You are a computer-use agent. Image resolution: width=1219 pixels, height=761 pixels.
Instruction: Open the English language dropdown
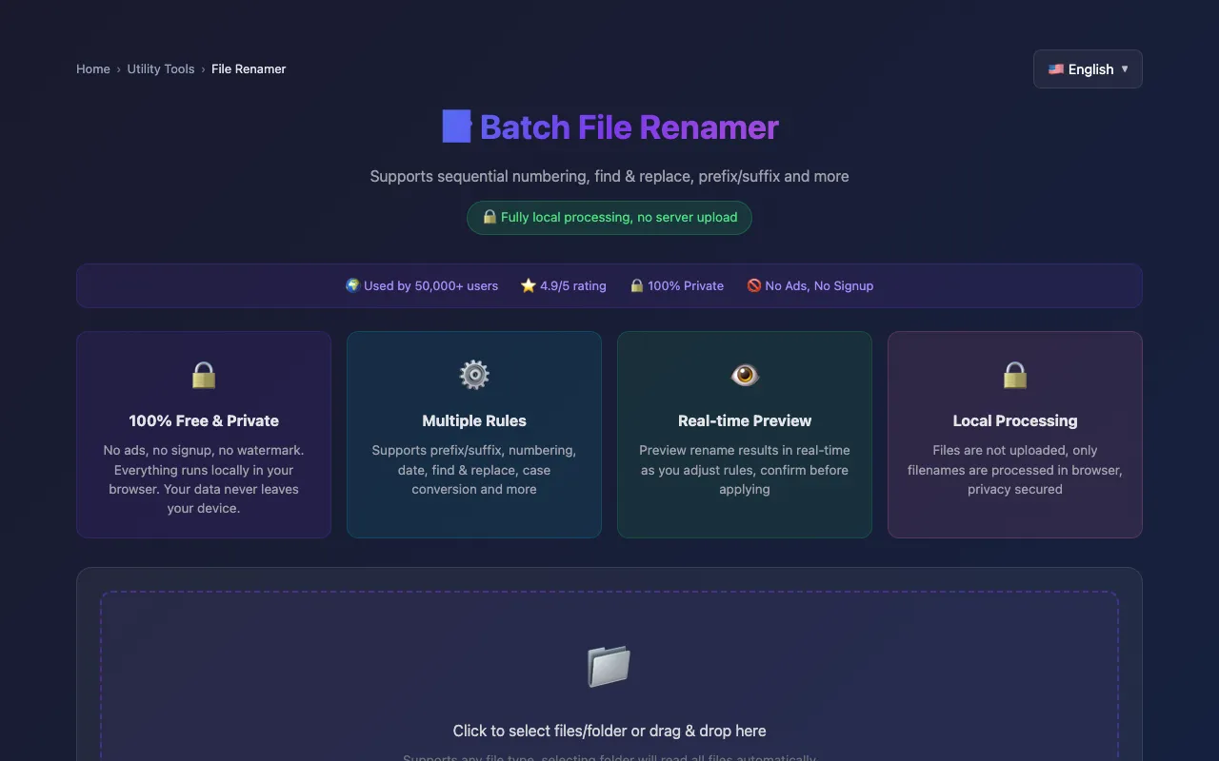coord(1088,68)
